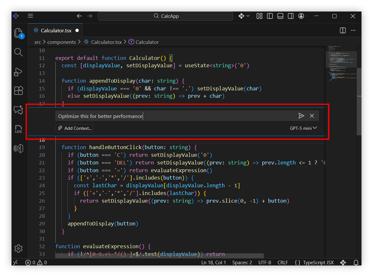This screenshot has height=277, width=373.
Task: Toggle the primary sidebar visibility
Action: tap(270, 16)
